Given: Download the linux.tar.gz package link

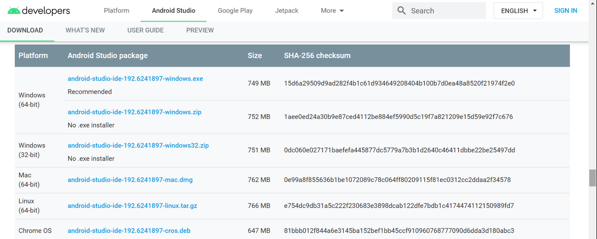Looking at the screenshot, I should [x=132, y=206].
